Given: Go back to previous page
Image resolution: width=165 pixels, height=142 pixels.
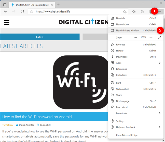Looking at the screenshot, I should point(5,11).
